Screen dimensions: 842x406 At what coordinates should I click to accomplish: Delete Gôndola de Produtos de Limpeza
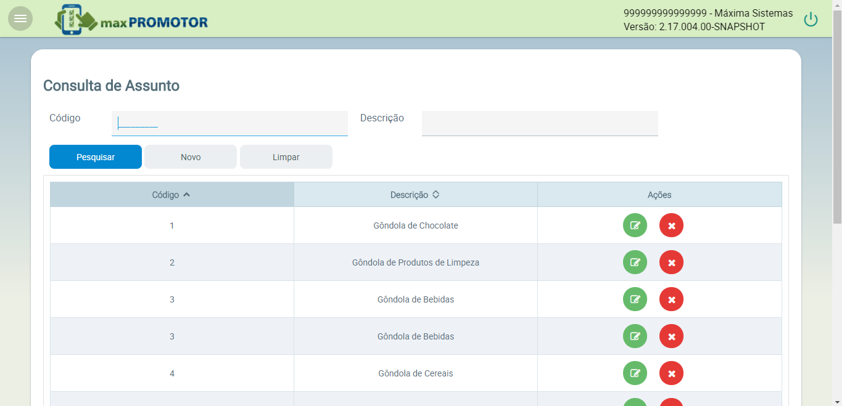[671, 262]
